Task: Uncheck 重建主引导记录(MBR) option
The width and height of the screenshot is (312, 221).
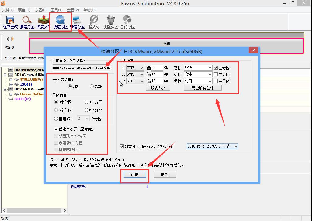Action: [56, 129]
